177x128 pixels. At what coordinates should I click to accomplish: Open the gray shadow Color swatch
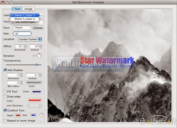coord(34,83)
